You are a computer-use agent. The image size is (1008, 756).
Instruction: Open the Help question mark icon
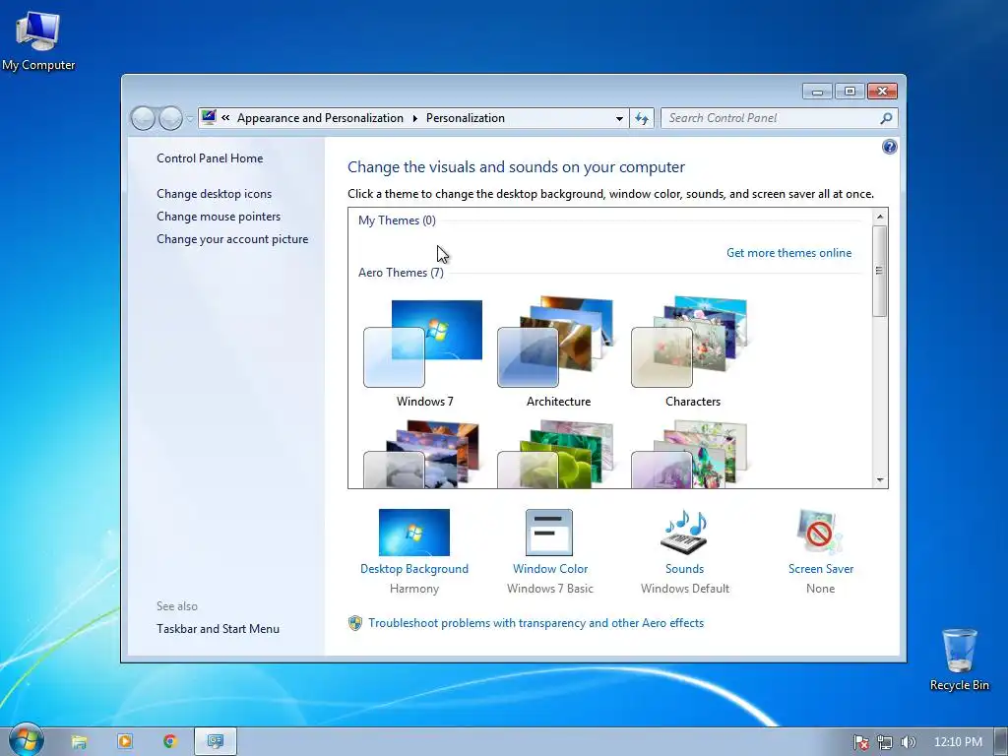(x=889, y=147)
